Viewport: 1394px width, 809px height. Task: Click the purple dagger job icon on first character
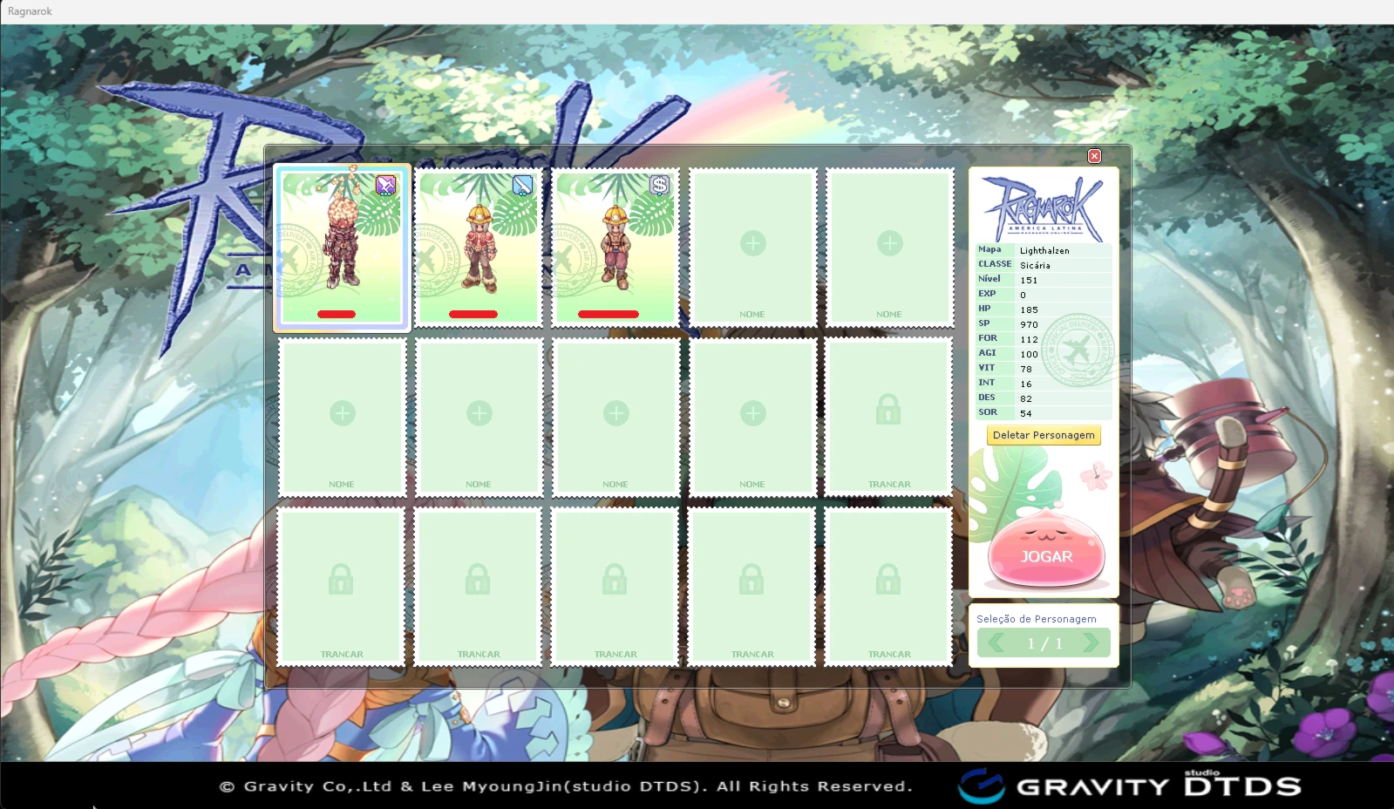point(385,185)
